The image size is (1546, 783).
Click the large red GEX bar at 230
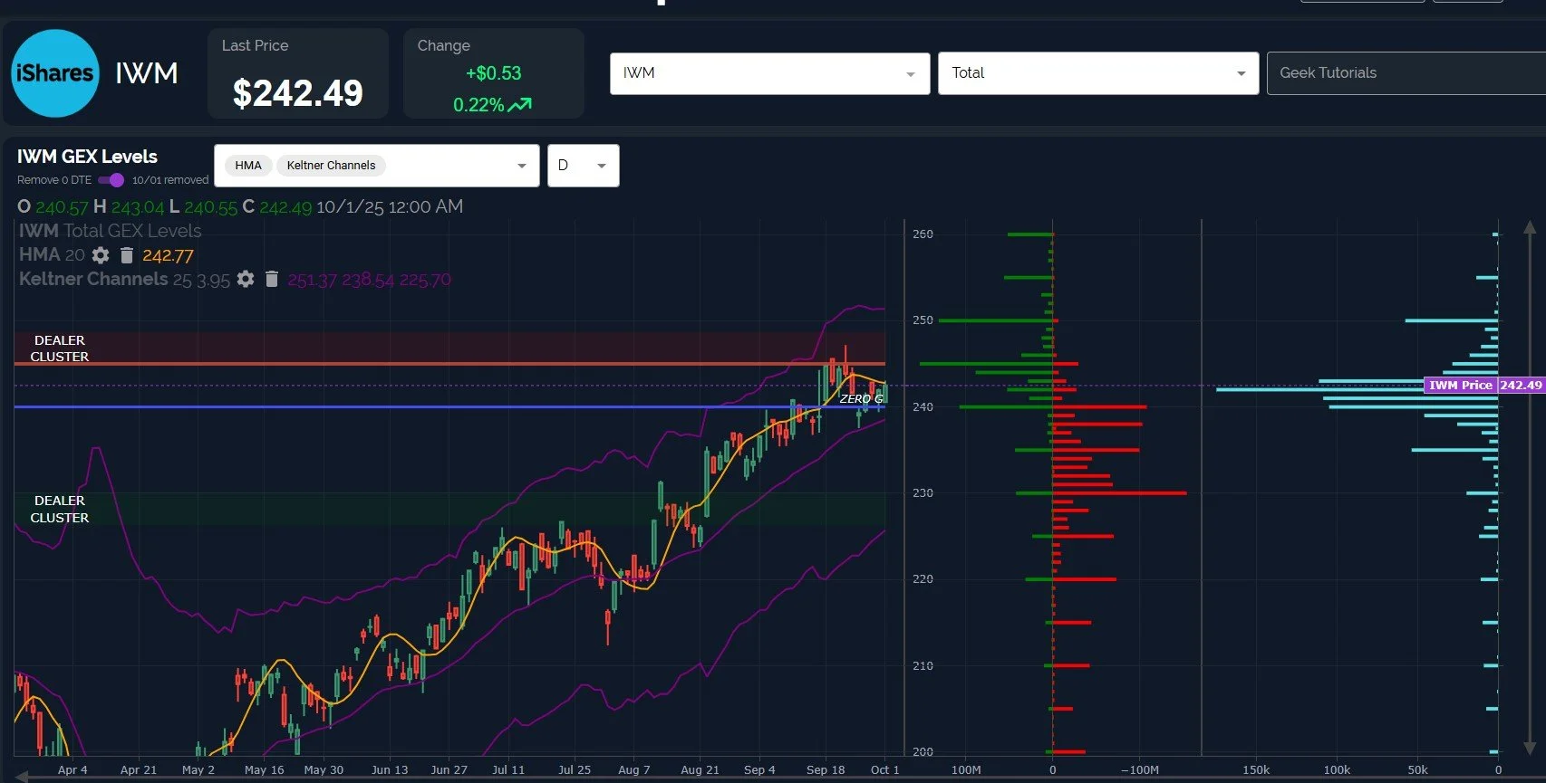click(1119, 493)
